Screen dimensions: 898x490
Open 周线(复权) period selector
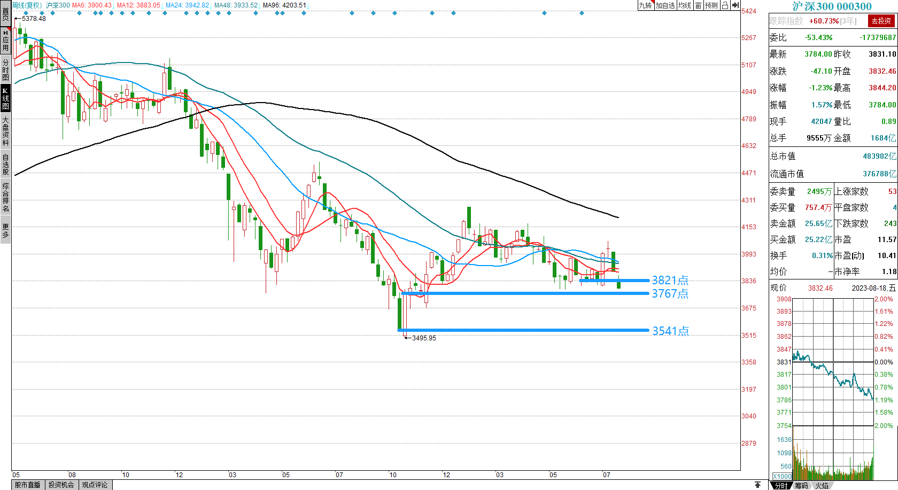[x=27, y=5]
